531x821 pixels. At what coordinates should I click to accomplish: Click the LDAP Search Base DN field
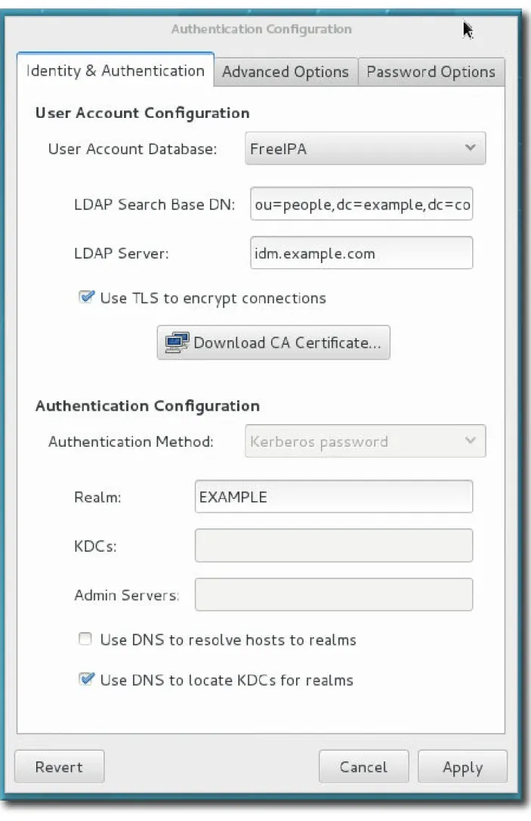pyautogui.click(x=362, y=203)
